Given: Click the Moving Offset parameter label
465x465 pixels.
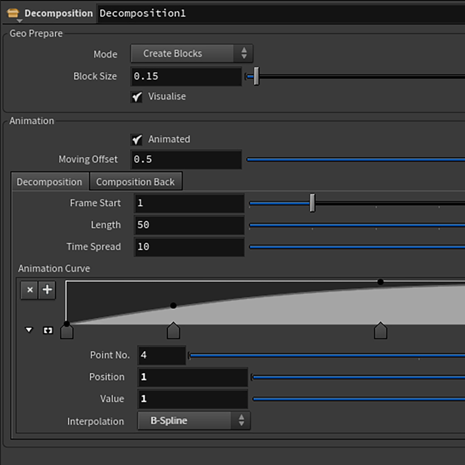Looking at the screenshot, I should tap(88, 159).
